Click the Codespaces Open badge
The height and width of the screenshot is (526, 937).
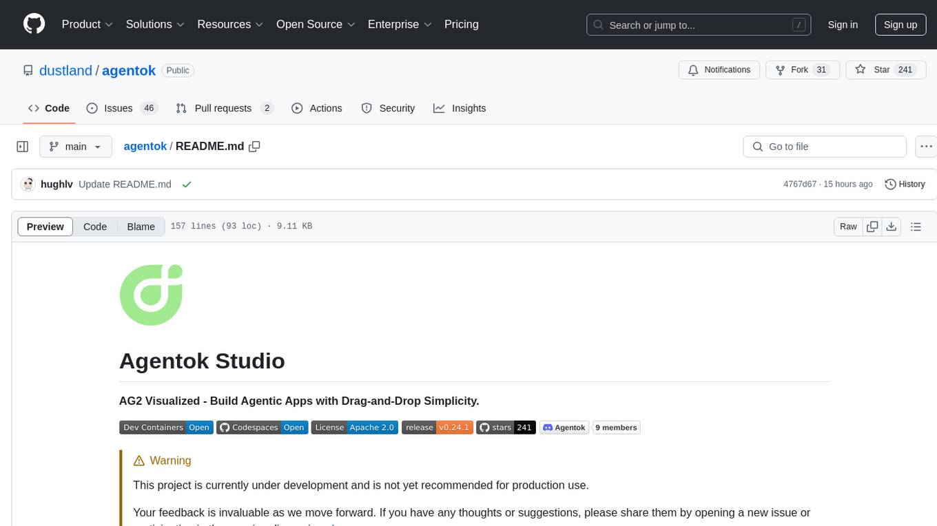[x=262, y=428]
